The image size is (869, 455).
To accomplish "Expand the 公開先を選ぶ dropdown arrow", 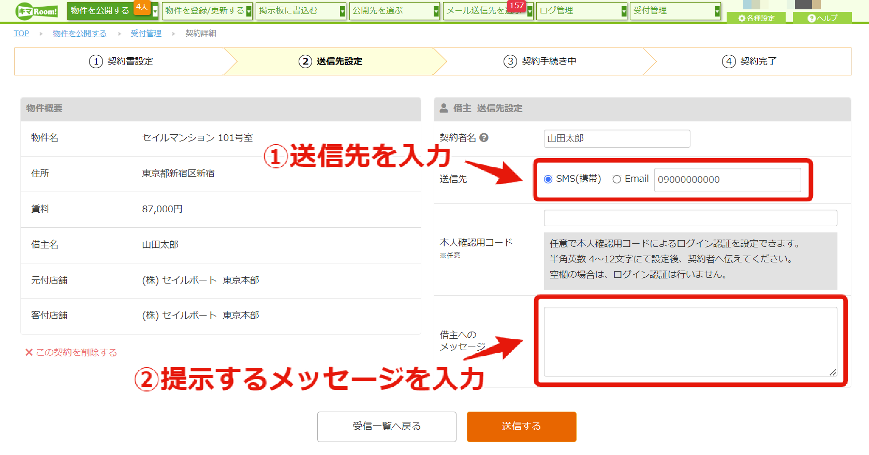I will (436, 11).
